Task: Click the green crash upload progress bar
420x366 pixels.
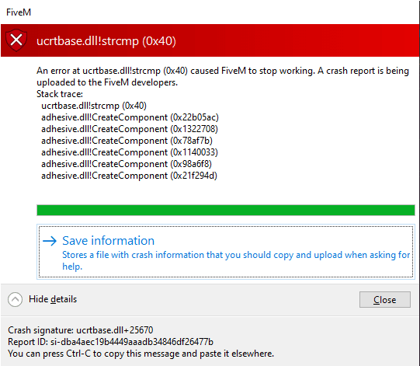Action: (226, 210)
